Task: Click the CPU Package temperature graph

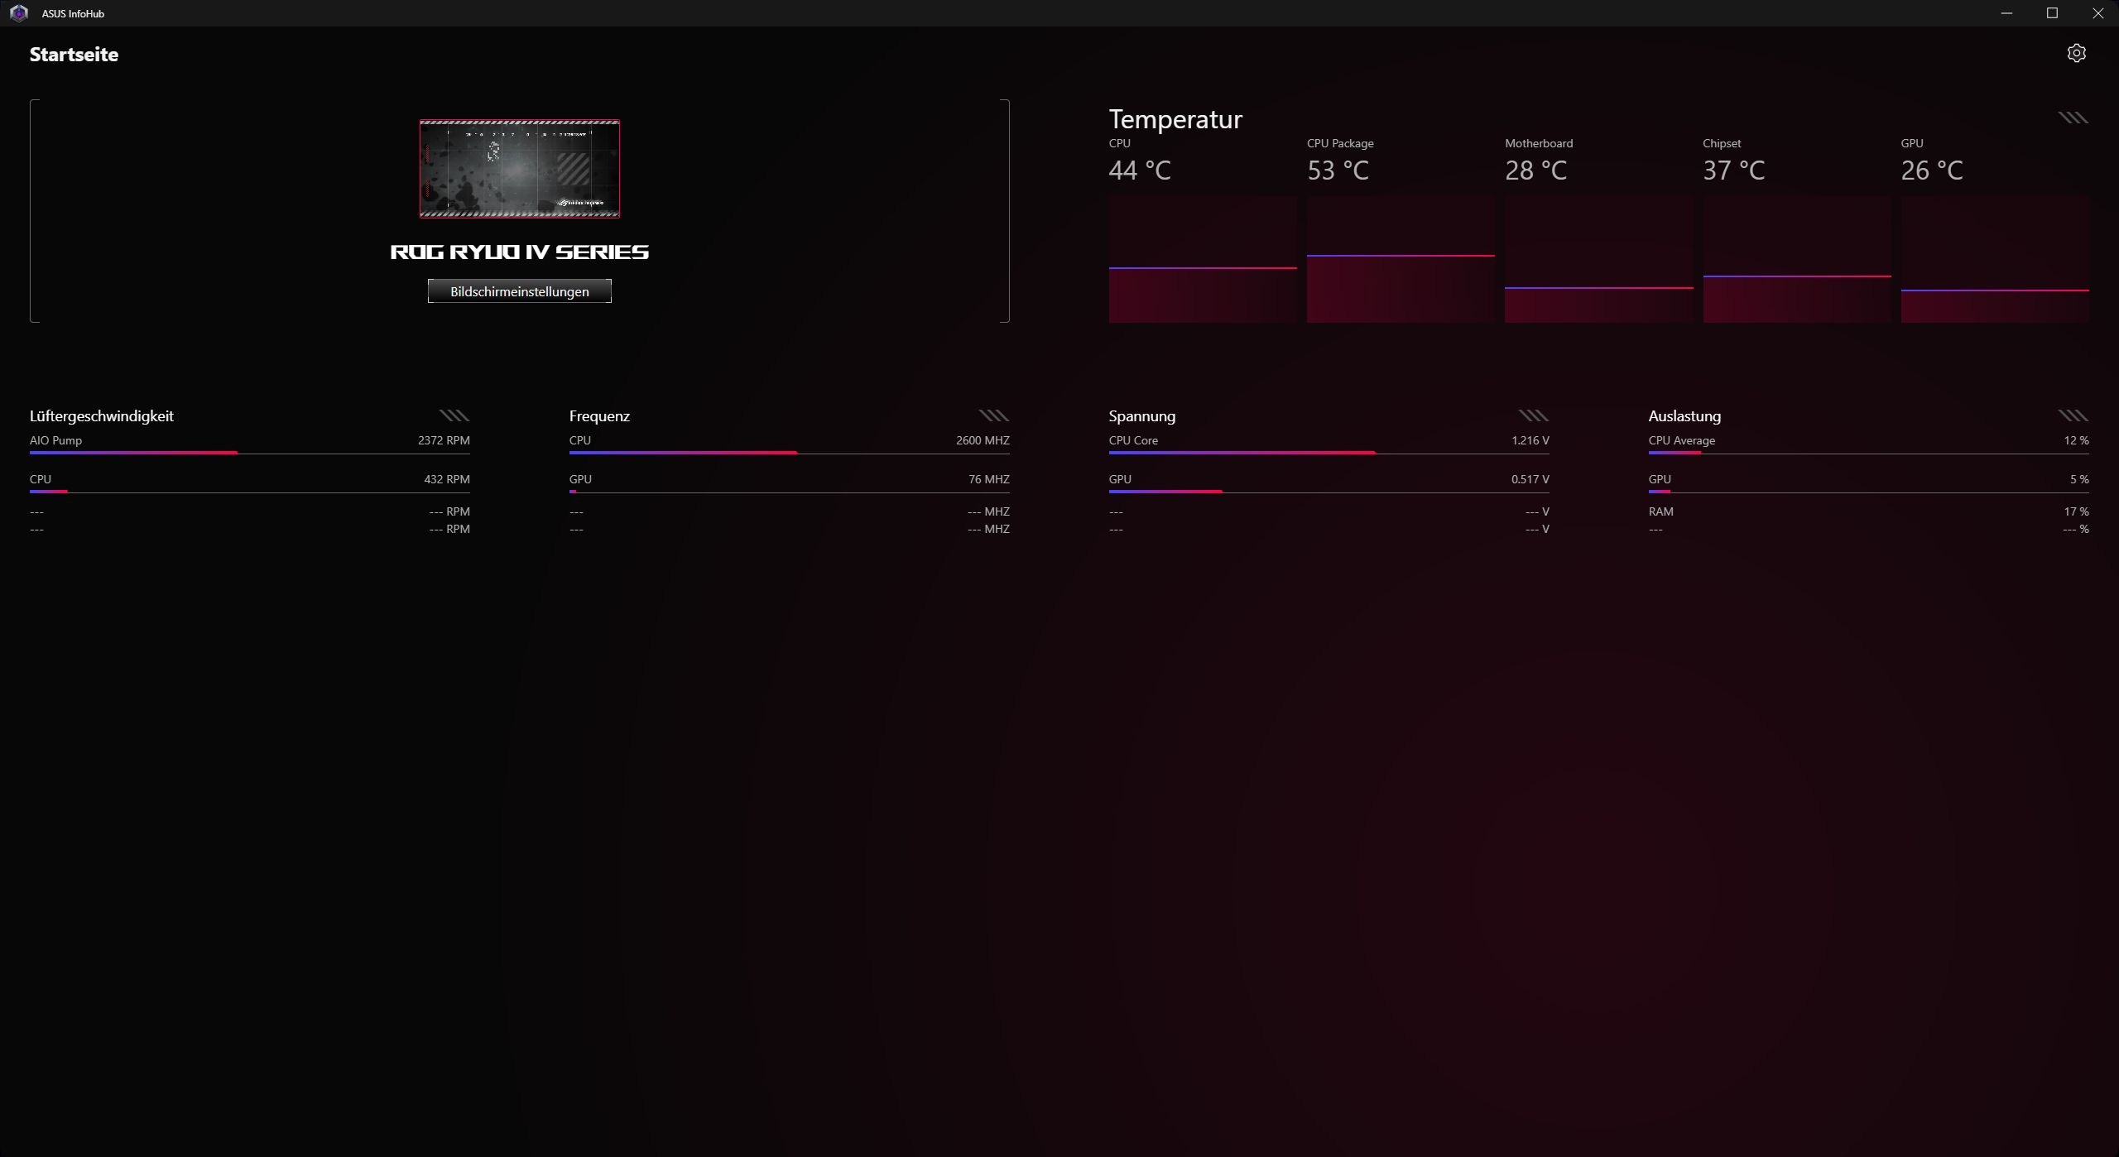Action: (x=1400, y=259)
